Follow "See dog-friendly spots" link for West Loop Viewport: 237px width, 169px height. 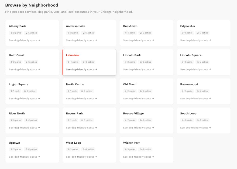[81, 157]
